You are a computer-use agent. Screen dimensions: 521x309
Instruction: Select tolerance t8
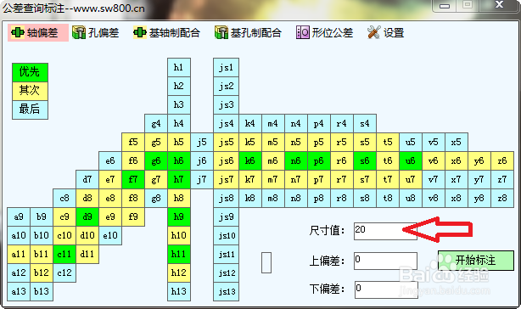(388, 199)
